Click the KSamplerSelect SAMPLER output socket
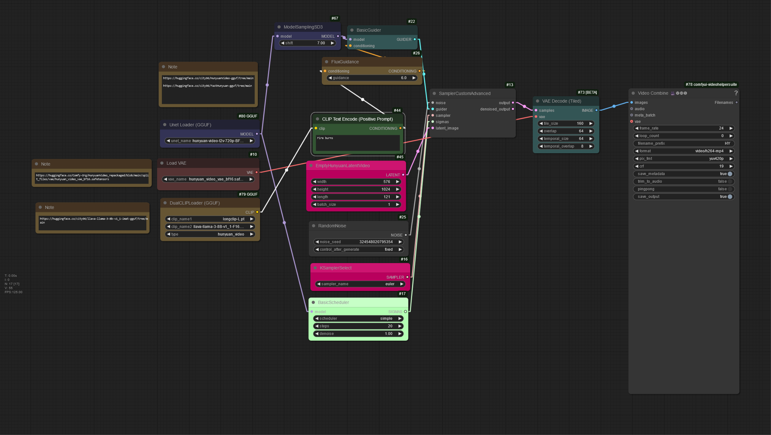 407,277
